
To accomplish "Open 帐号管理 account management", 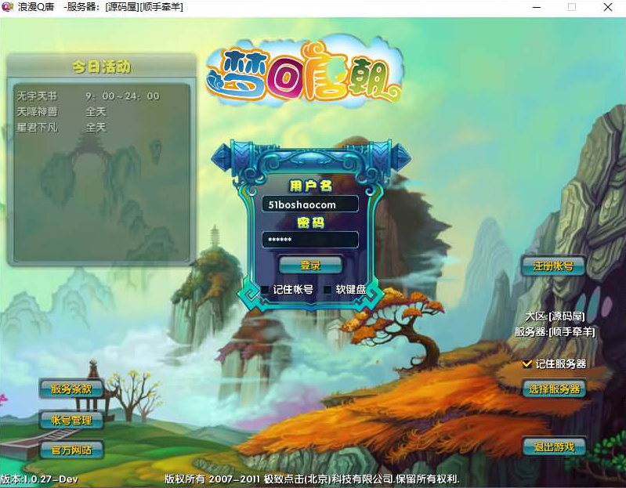I will (71, 420).
